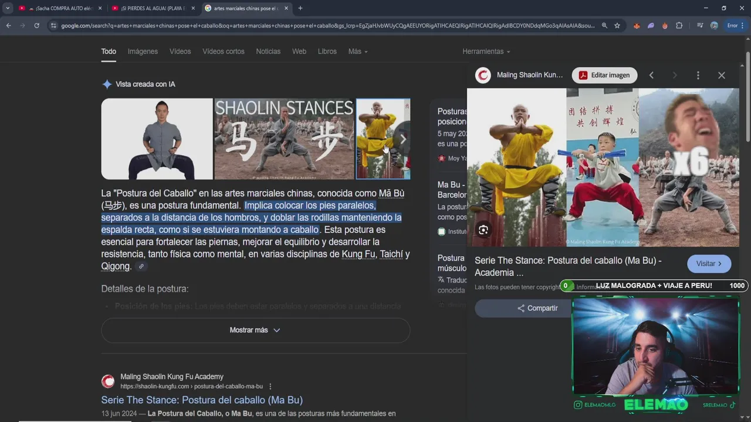This screenshot has height=422, width=751.
Task: Select the Todo search tab
Action: (109, 52)
